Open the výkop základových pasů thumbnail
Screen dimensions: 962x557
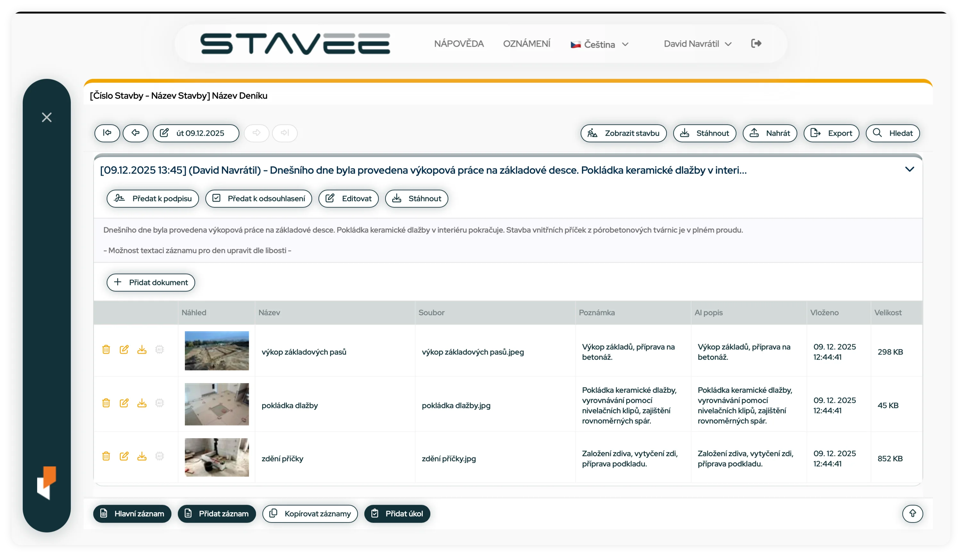click(x=216, y=350)
